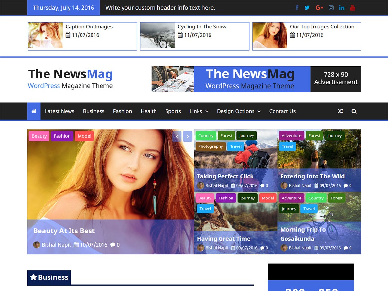
Task: Click the 728 x 90 advertisement banner
Action: [x=256, y=79]
